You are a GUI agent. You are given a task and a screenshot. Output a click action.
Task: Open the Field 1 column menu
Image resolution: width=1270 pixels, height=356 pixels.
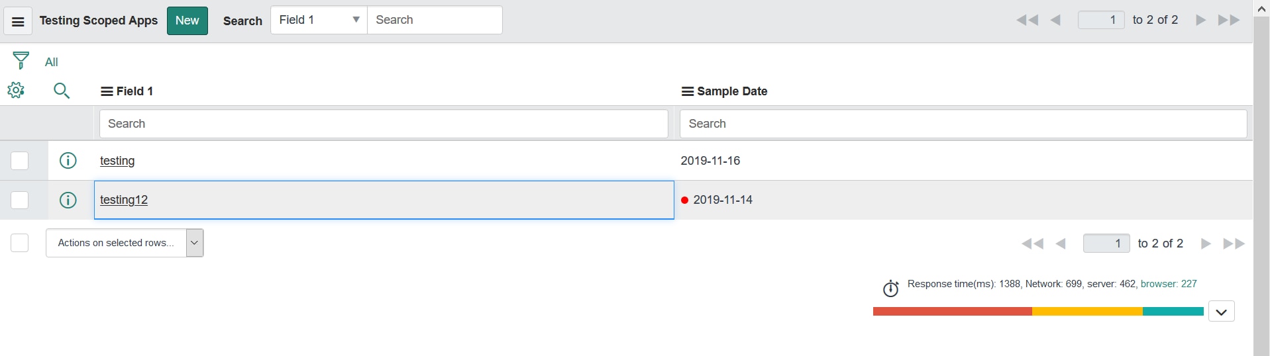[x=107, y=91]
